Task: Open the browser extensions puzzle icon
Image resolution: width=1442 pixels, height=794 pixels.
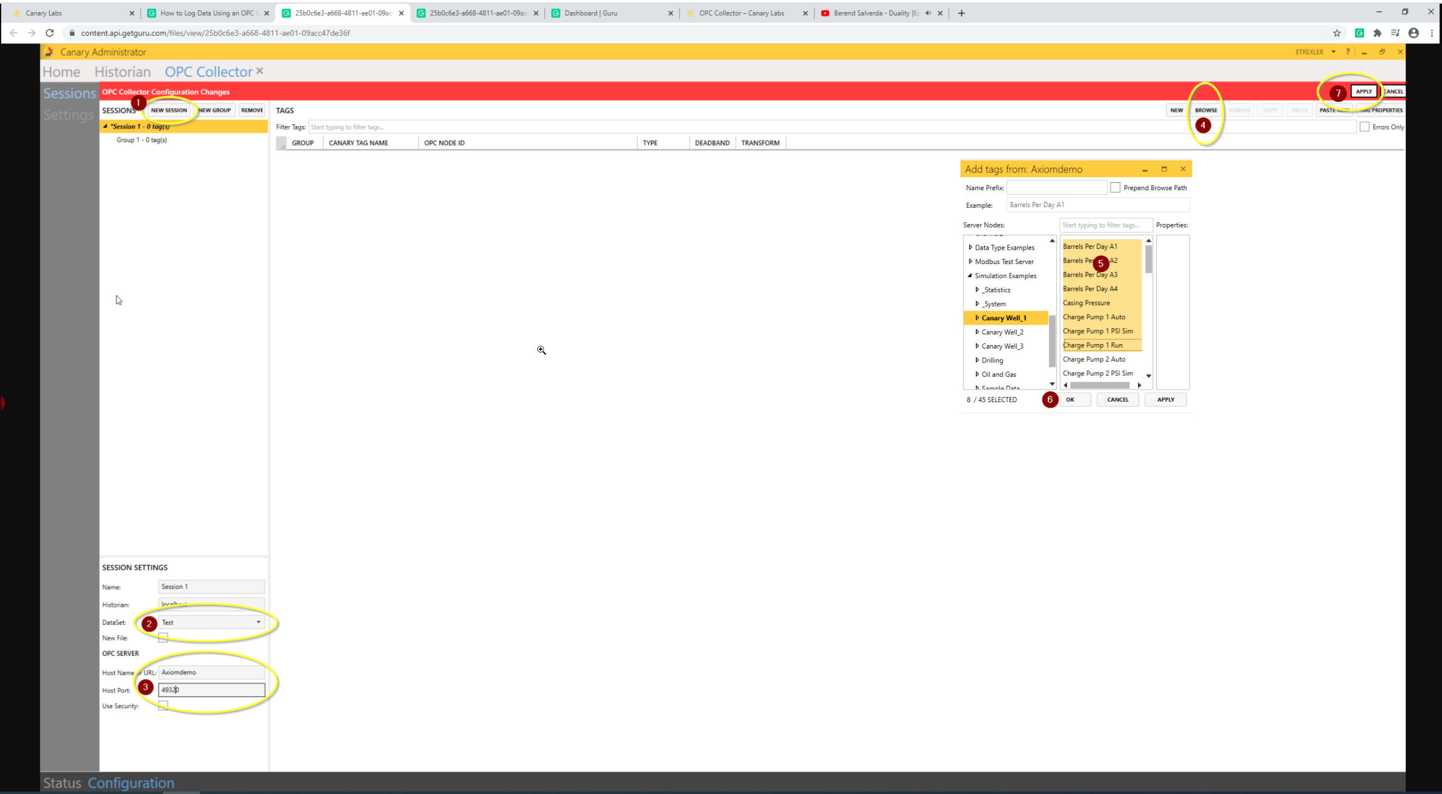Action: pyautogui.click(x=1377, y=33)
